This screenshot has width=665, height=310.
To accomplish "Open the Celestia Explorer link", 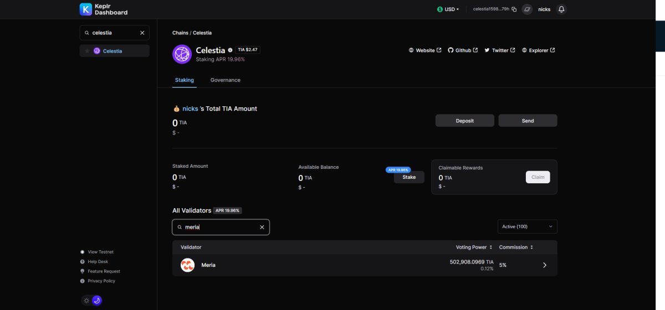I will [x=539, y=50].
